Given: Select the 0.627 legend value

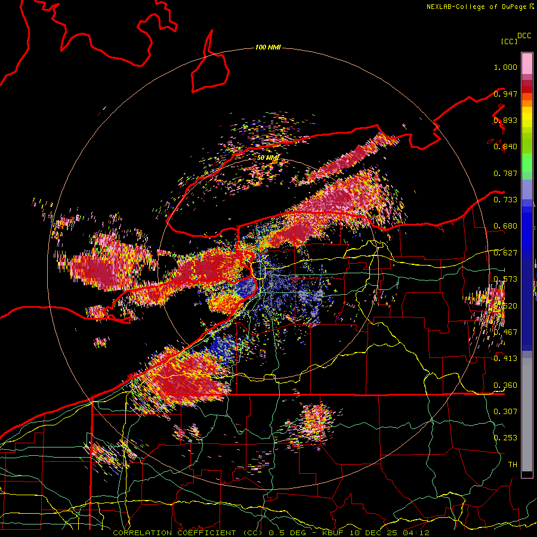Looking at the screenshot, I should click(505, 253).
